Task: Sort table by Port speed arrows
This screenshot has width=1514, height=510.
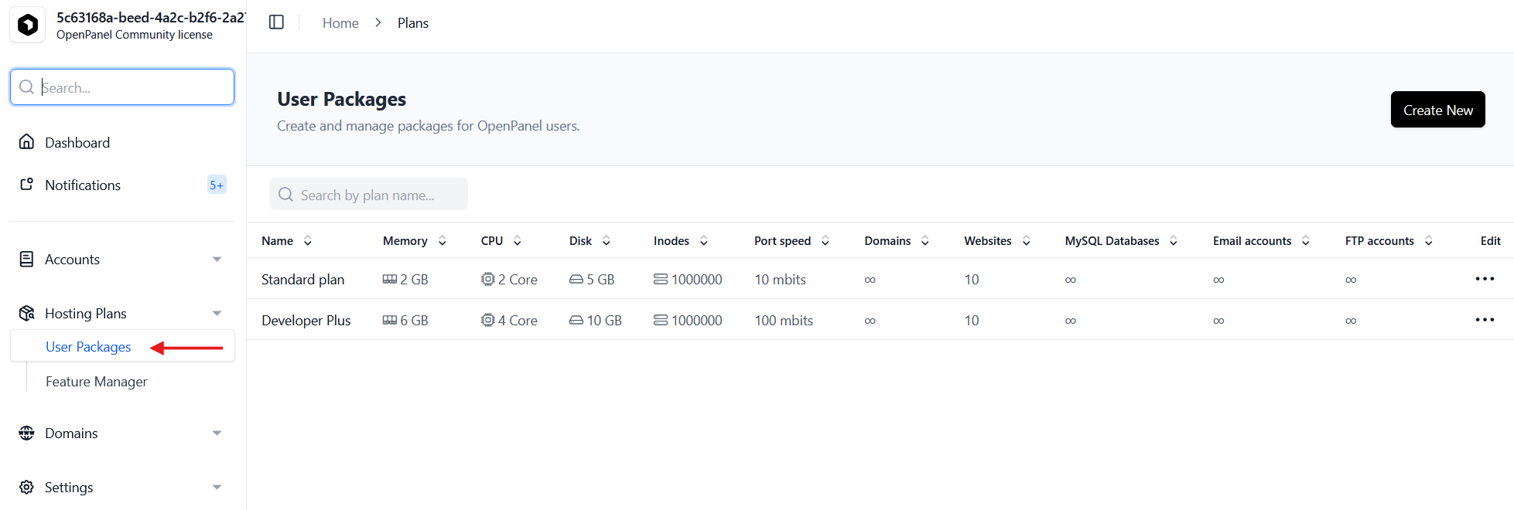Action: click(x=825, y=241)
